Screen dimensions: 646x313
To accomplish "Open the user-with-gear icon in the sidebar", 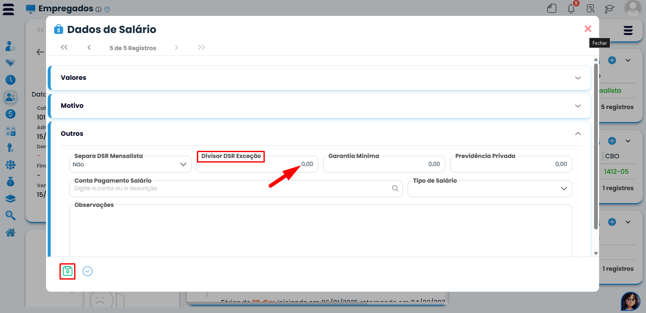I will coord(10,46).
